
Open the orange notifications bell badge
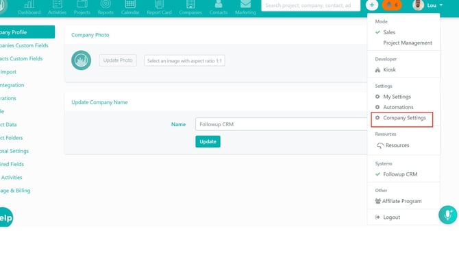point(392,5)
